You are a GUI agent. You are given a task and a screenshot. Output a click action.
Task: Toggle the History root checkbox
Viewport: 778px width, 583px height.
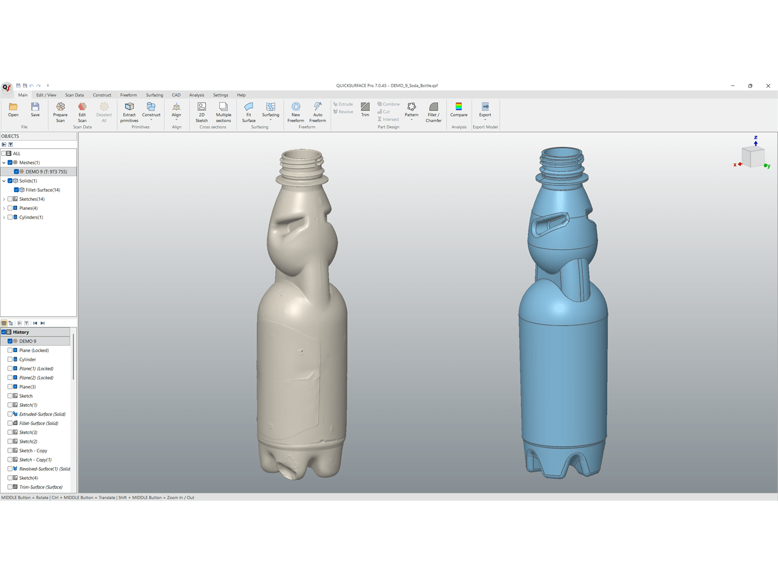(4, 332)
